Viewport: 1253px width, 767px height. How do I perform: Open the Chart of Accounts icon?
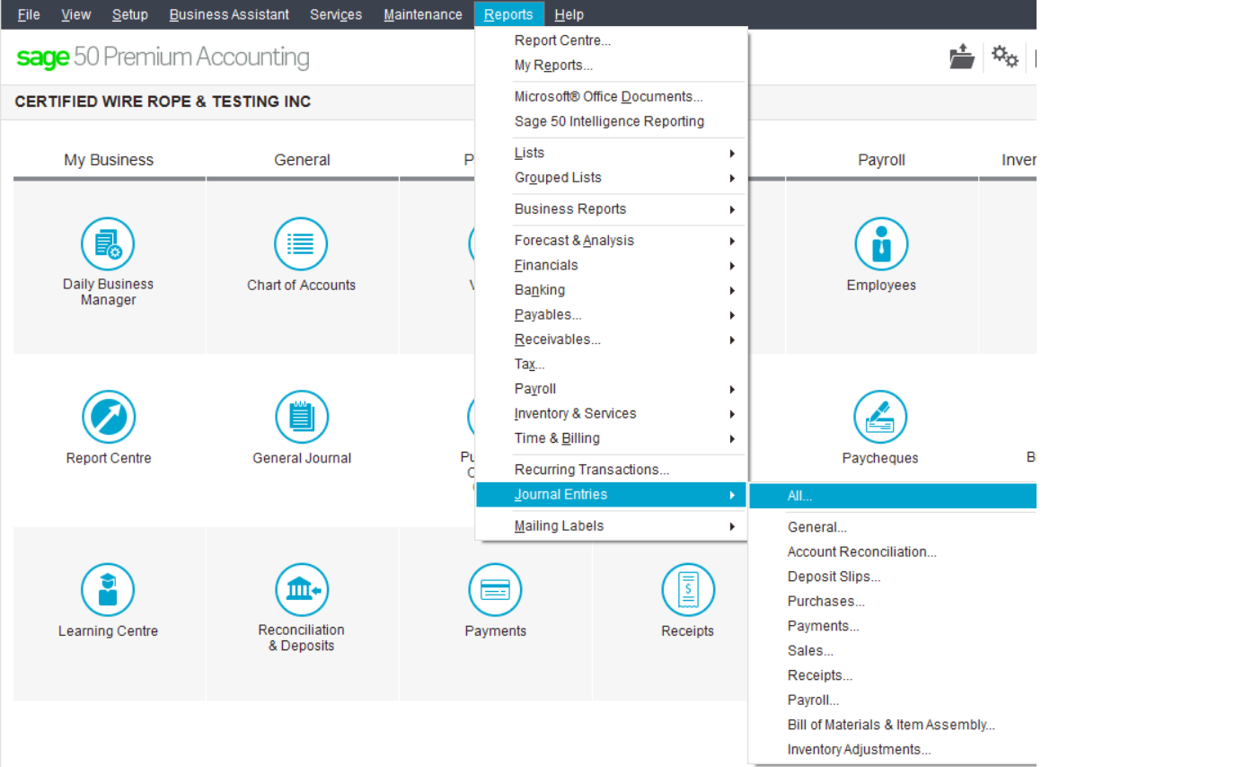[301, 244]
